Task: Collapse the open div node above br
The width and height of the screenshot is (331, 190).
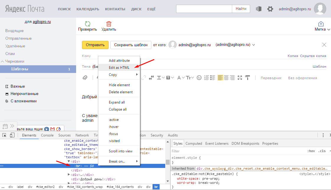Action: point(69,161)
